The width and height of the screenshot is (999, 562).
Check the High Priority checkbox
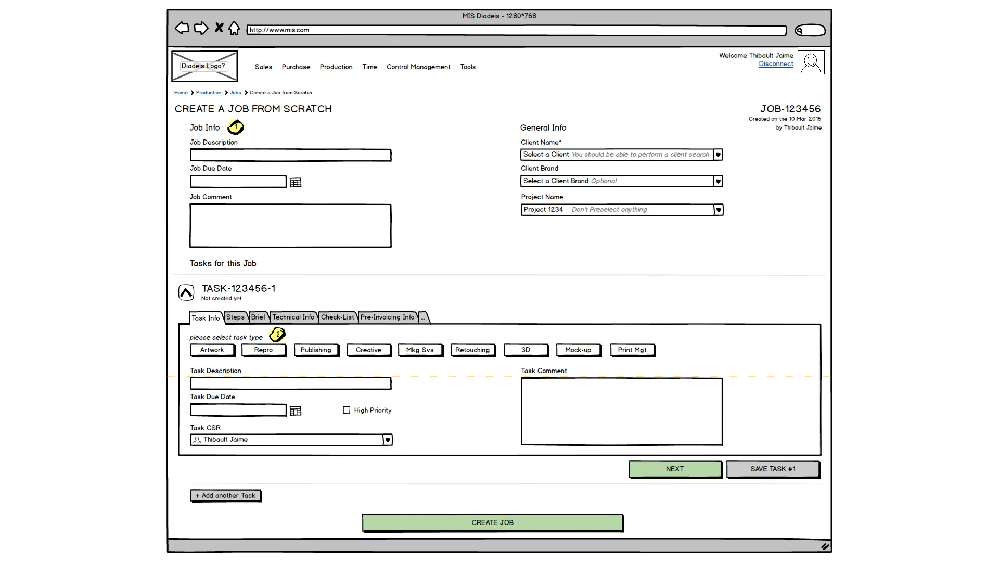[347, 410]
